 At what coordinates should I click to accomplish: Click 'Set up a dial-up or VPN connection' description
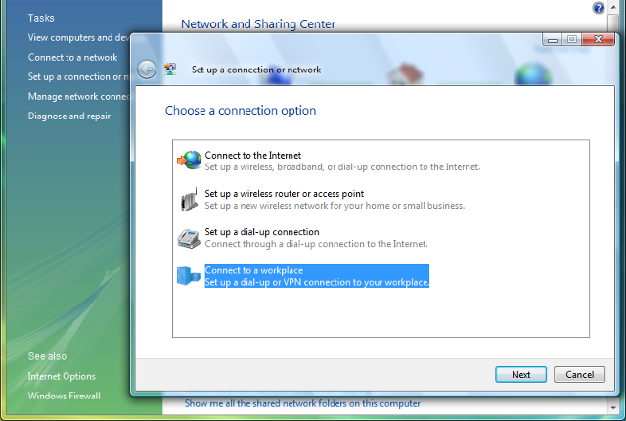[317, 282]
